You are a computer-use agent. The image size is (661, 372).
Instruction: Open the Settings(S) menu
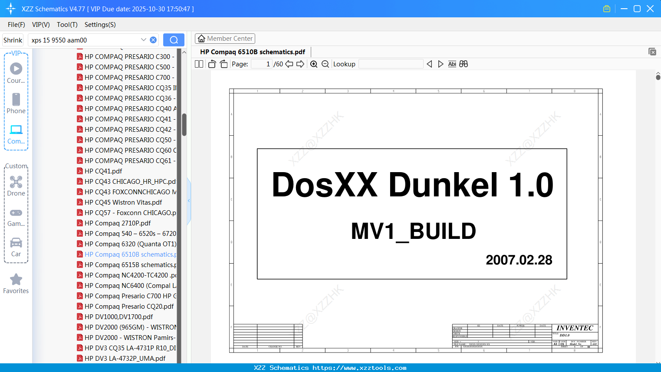point(100,25)
